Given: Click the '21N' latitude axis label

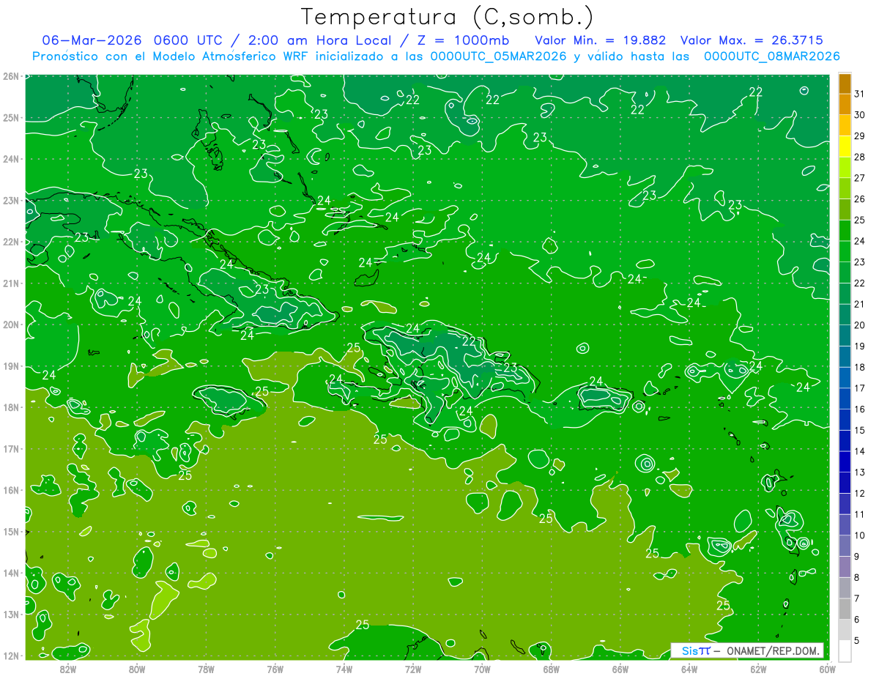Looking at the screenshot, I should [x=10, y=283].
